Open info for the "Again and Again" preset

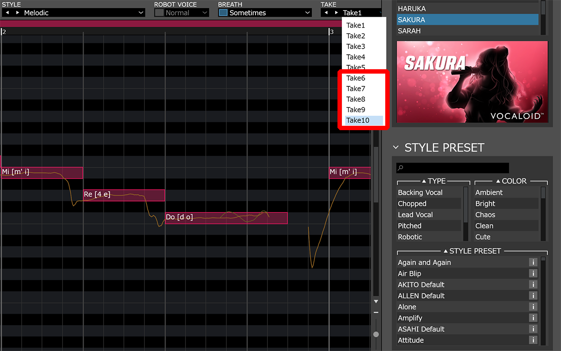pyautogui.click(x=533, y=262)
